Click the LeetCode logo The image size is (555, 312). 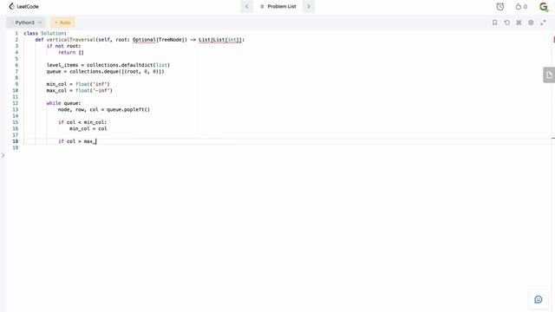coord(23,6)
